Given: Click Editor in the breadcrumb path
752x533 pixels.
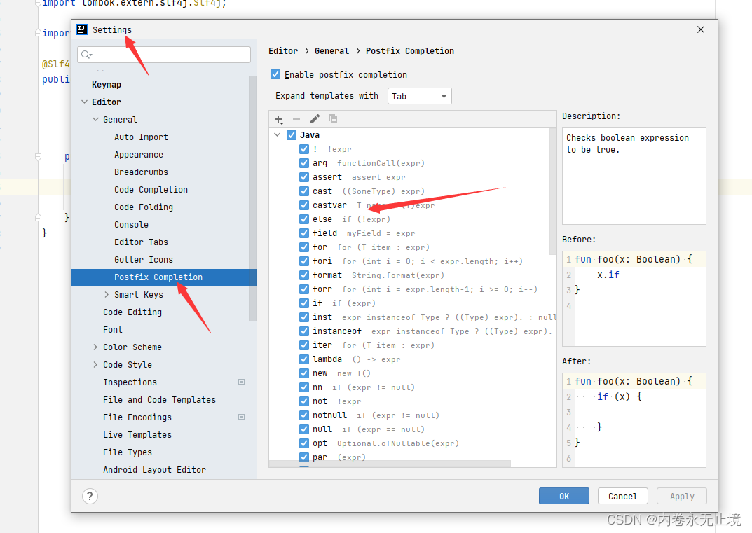Looking at the screenshot, I should [283, 51].
